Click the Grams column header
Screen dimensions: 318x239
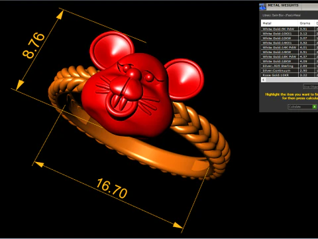click(306, 23)
